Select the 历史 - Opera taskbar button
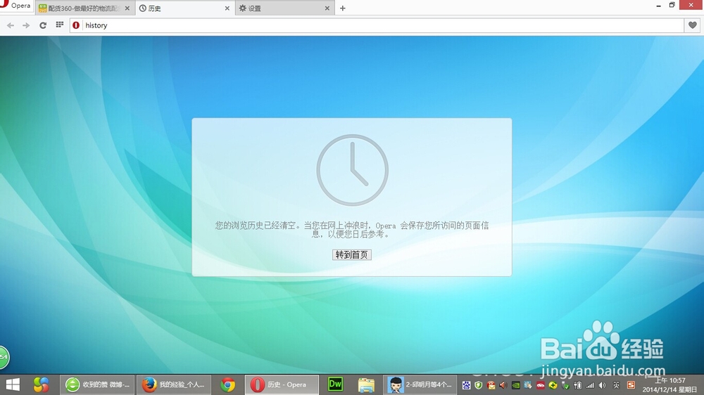 [282, 384]
